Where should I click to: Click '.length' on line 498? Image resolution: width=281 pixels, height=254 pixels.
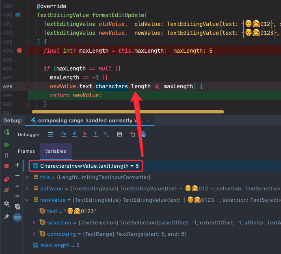point(139,87)
